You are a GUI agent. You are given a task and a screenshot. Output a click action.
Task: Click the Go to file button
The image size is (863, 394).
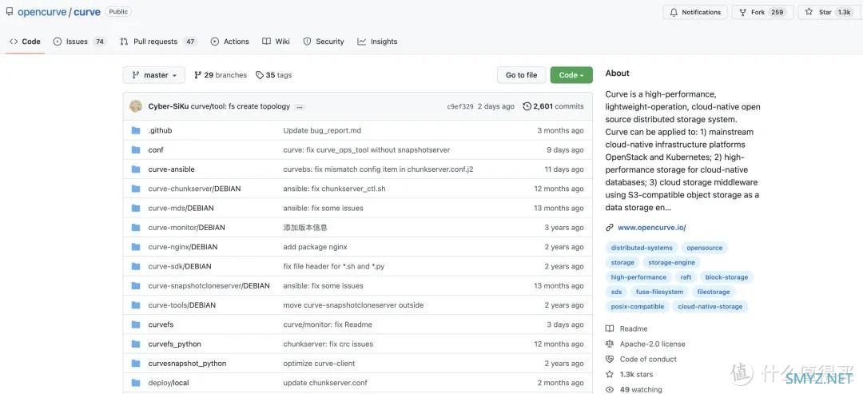coord(521,75)
